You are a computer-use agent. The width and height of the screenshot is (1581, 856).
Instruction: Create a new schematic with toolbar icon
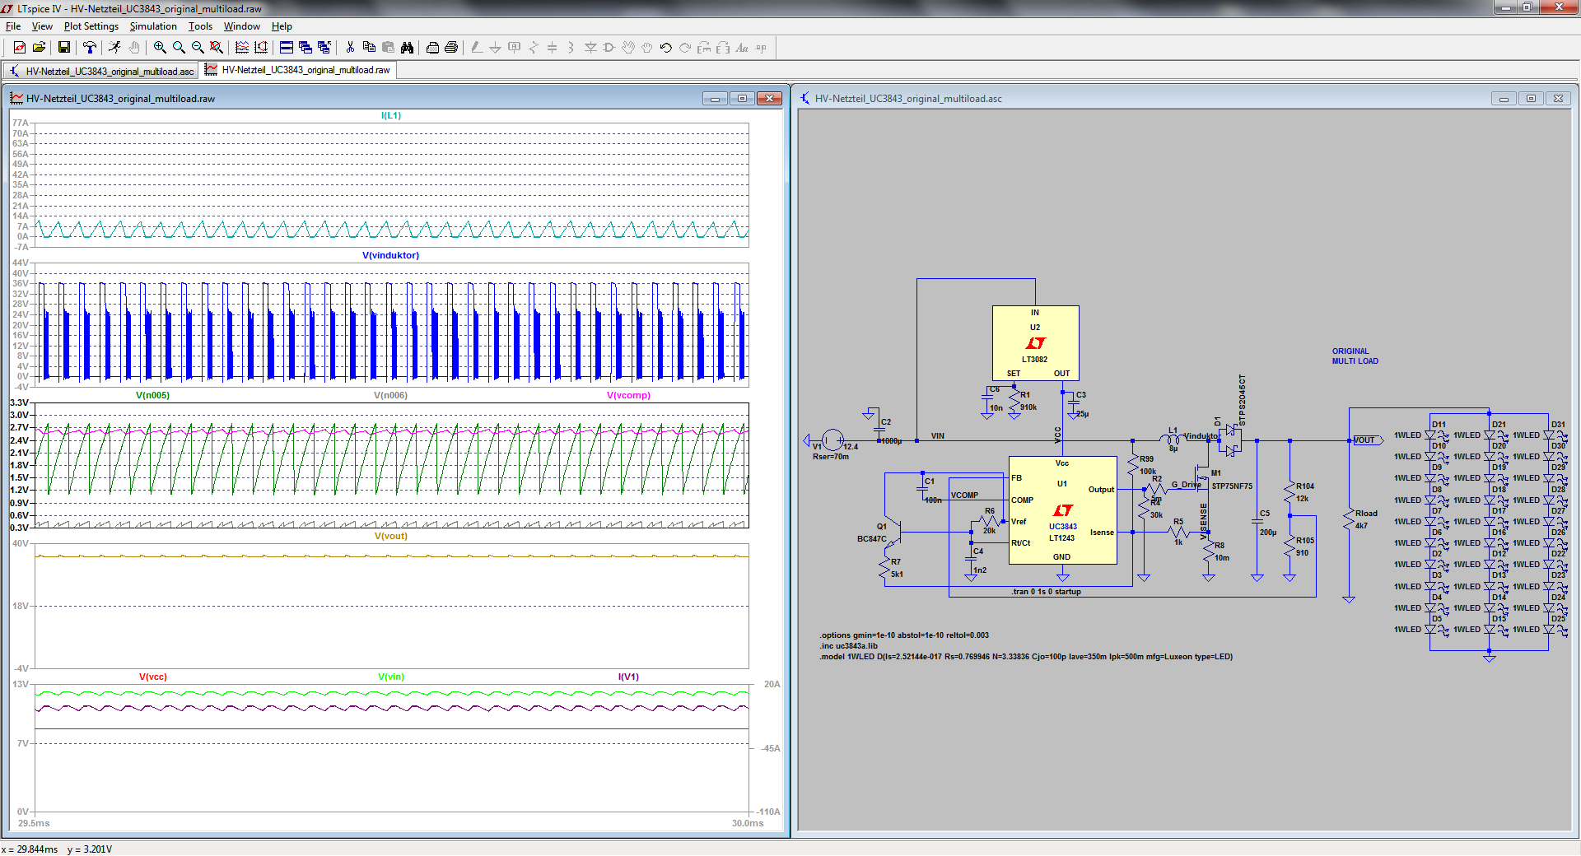(x=20, y=48)
